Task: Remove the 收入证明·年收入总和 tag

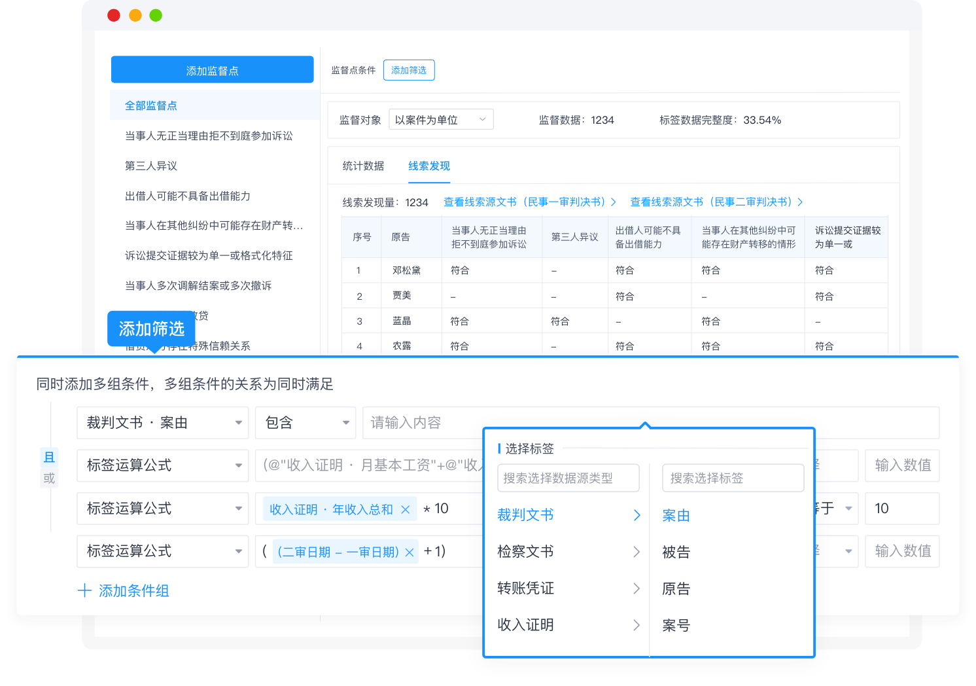Action: [x=406, y=509]
